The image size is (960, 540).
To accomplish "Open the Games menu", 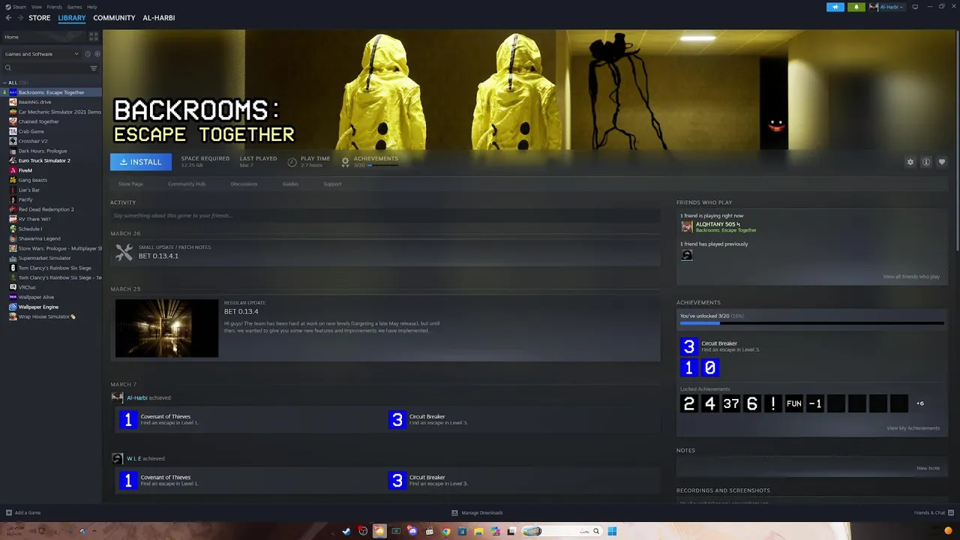I will click(74, 7).
